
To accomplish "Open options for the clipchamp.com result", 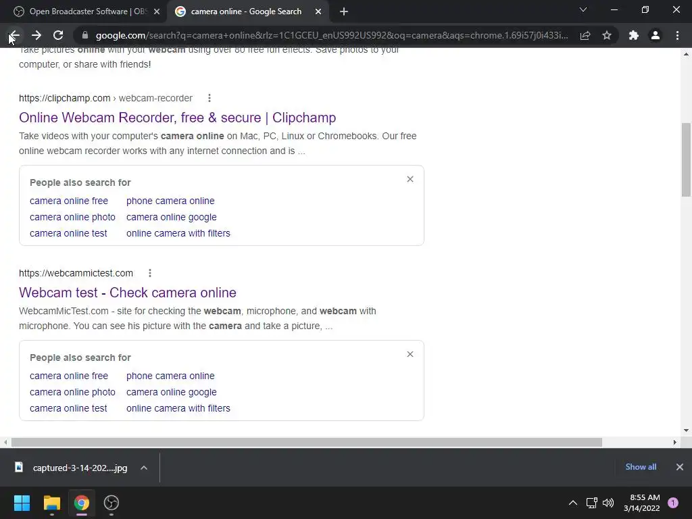I will (209, 98).
